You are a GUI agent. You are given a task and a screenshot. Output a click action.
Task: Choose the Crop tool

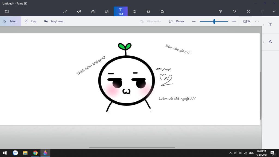tap(31, 21)
